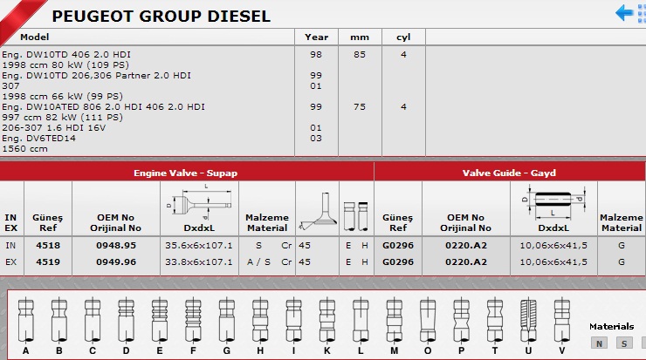This screenshot has height=360, width=646.
Task: Click the Engine Valve - Supap header
Action: (186, 173)
